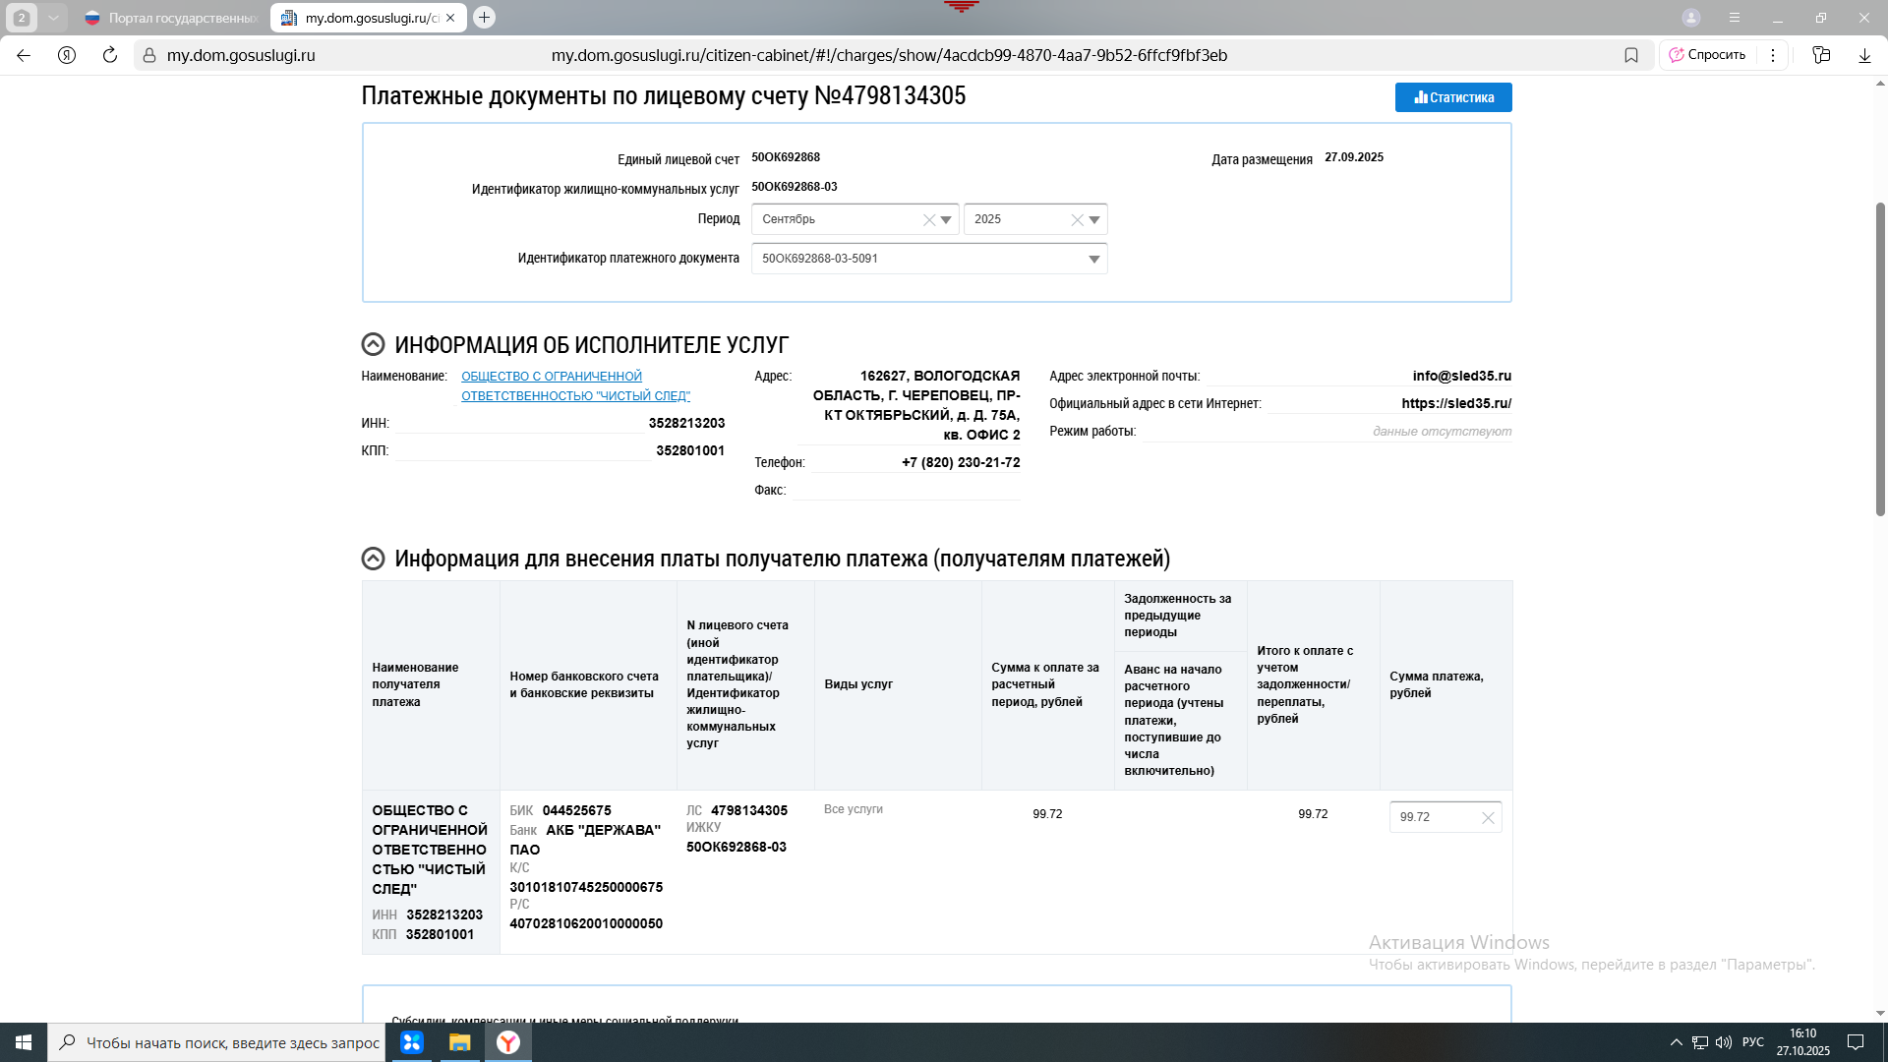
Task: Click the Статистика button
Action: click(x=1452, y=97)
